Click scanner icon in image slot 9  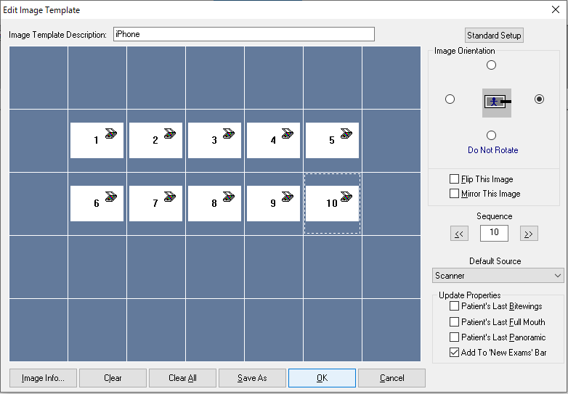coord(288,197)
